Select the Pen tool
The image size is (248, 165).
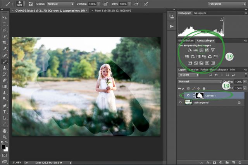pos(4,105)
